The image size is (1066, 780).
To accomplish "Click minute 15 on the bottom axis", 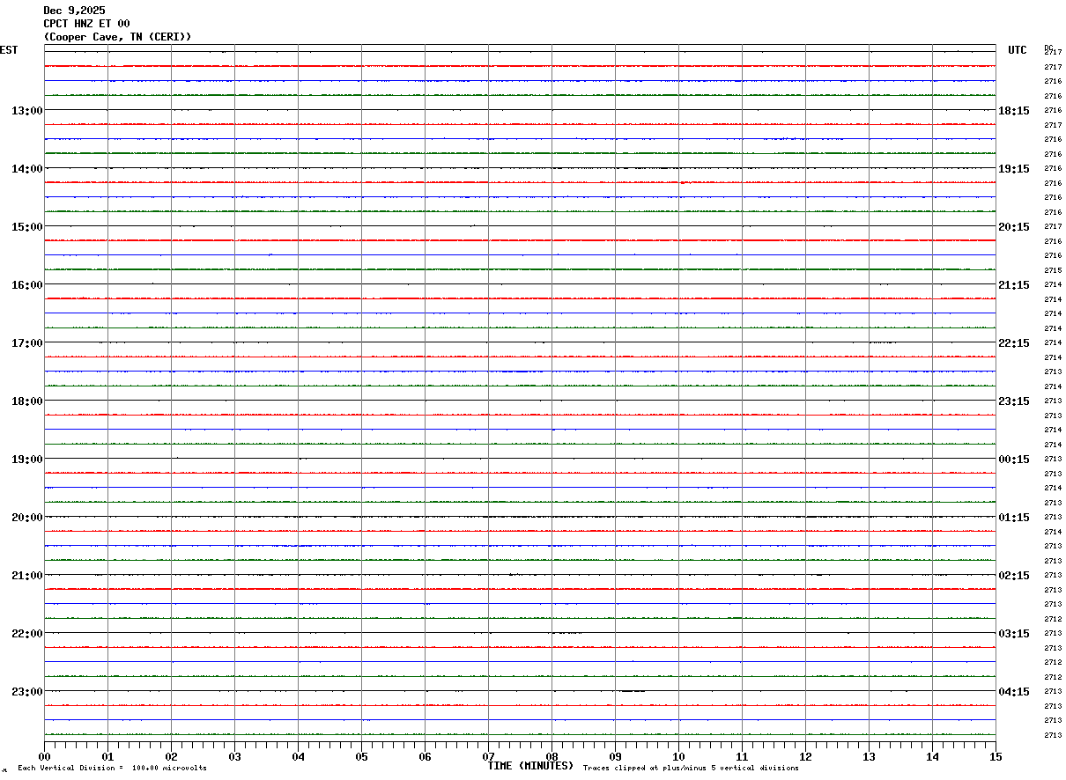I will pyautogui.click(x=996, y=756).
